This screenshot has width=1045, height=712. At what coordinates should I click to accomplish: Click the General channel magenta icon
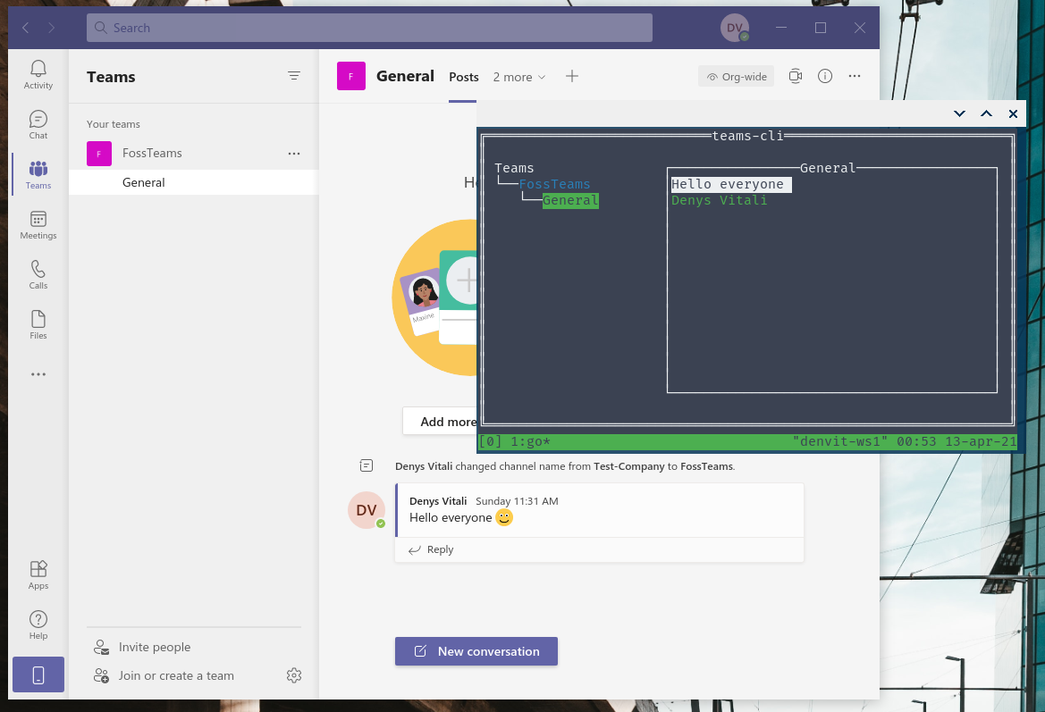coord(351,76)
